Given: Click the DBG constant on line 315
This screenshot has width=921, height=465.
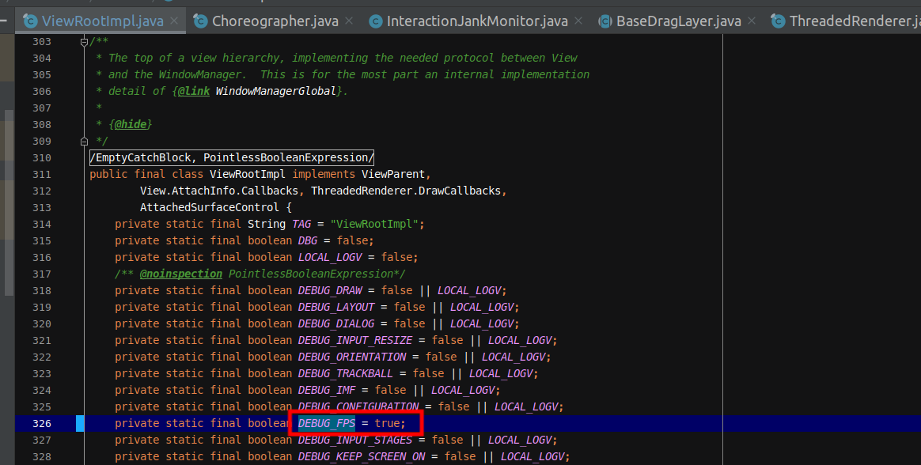Looking at the screenshot, I should 308,240.
